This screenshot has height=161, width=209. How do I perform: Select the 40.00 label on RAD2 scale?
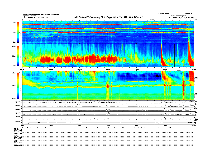14,23
